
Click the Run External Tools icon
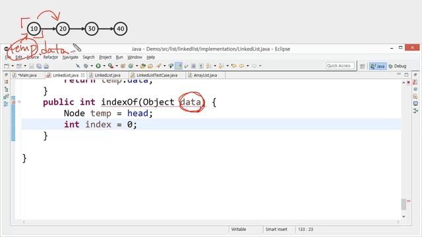pyautogui.click(x=110, y=66)
